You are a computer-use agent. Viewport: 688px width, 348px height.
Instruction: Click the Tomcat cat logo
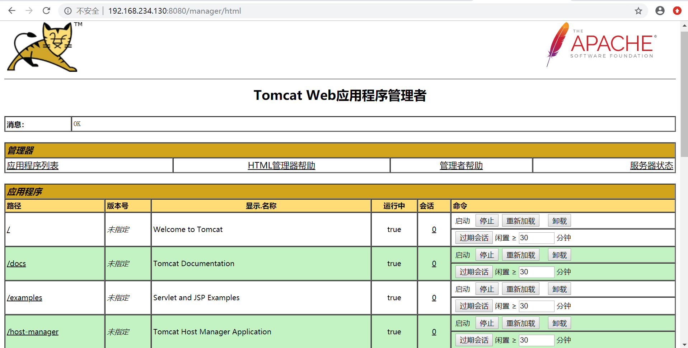click(45, 47)
